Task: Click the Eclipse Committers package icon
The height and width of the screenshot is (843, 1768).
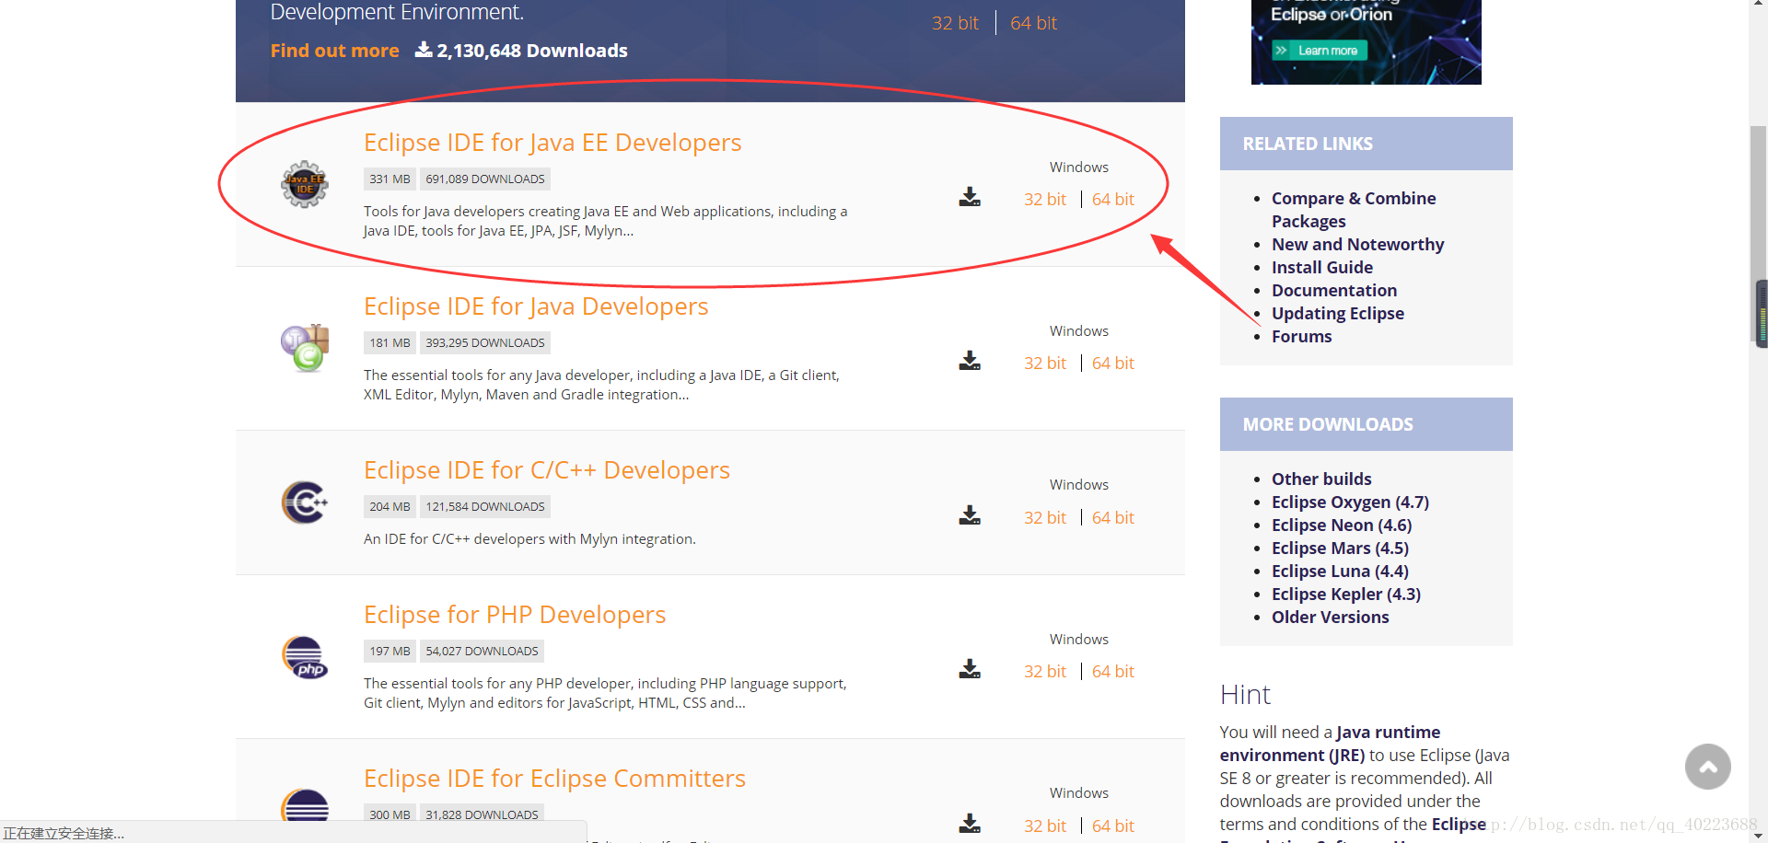Action: point(305,805)
